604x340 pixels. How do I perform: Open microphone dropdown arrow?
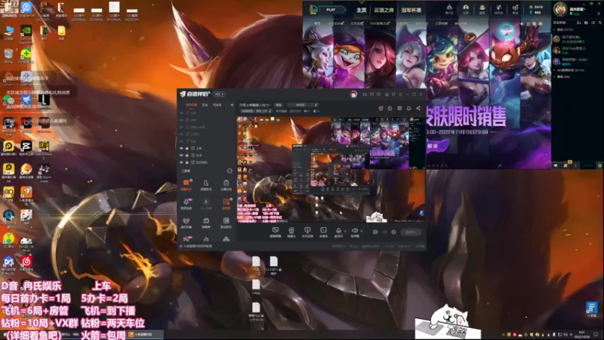[345, 231]
